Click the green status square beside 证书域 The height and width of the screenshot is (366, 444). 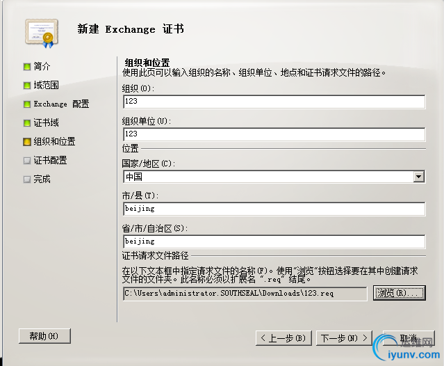27,123
